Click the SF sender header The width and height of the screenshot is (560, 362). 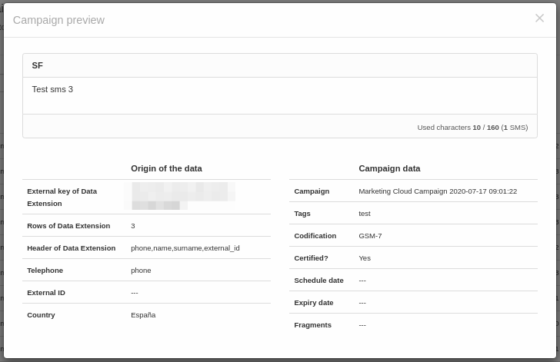click(38, 65)
